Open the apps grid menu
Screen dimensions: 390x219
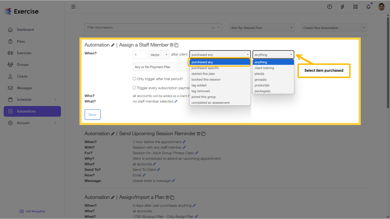[355, 7]
